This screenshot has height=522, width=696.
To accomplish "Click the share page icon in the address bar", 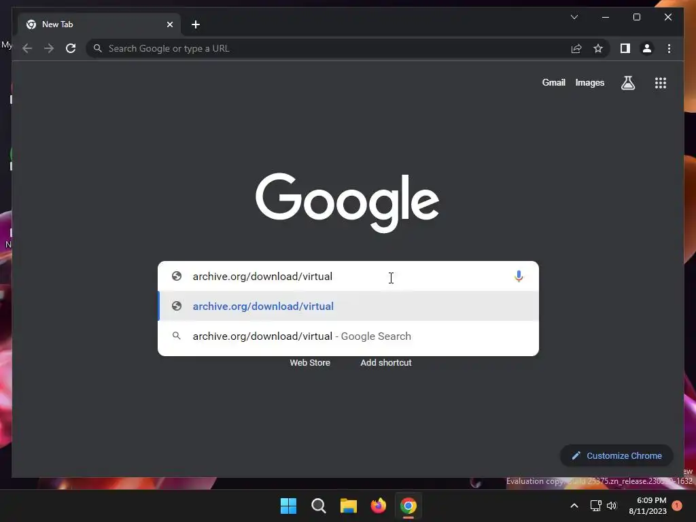I will pyautogui.click(x=576, y=48).
